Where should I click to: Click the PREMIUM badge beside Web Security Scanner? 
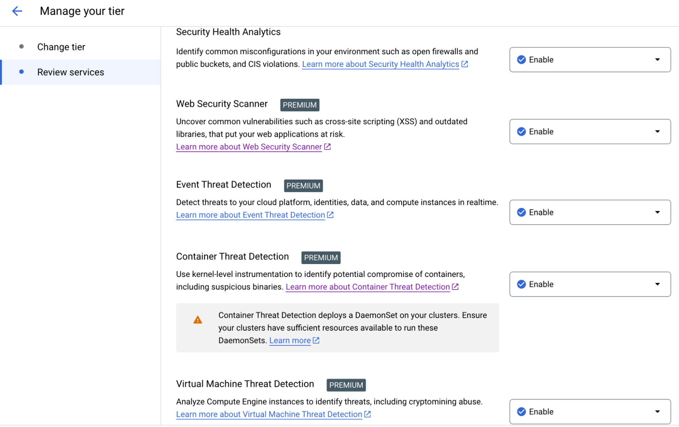(x=300, y=105)
